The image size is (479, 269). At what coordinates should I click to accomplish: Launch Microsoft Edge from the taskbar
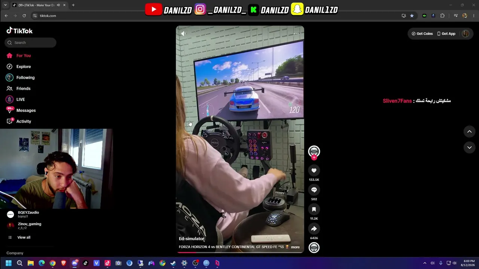click(x=42, y=263)
